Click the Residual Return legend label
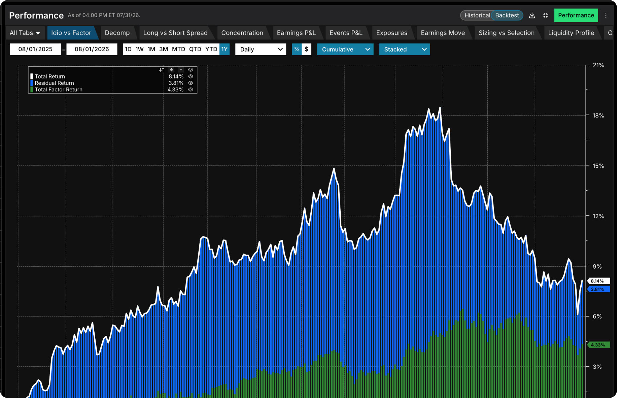The image size is (617, 398). (x=54, y=83)
